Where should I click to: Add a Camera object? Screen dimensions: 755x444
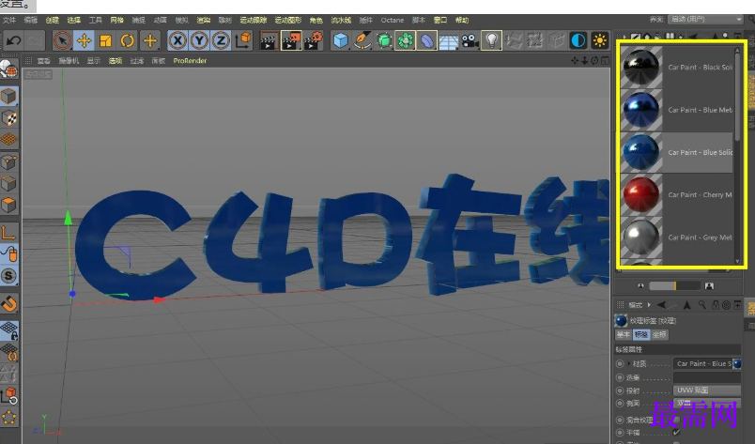click(x=470, y=40)
